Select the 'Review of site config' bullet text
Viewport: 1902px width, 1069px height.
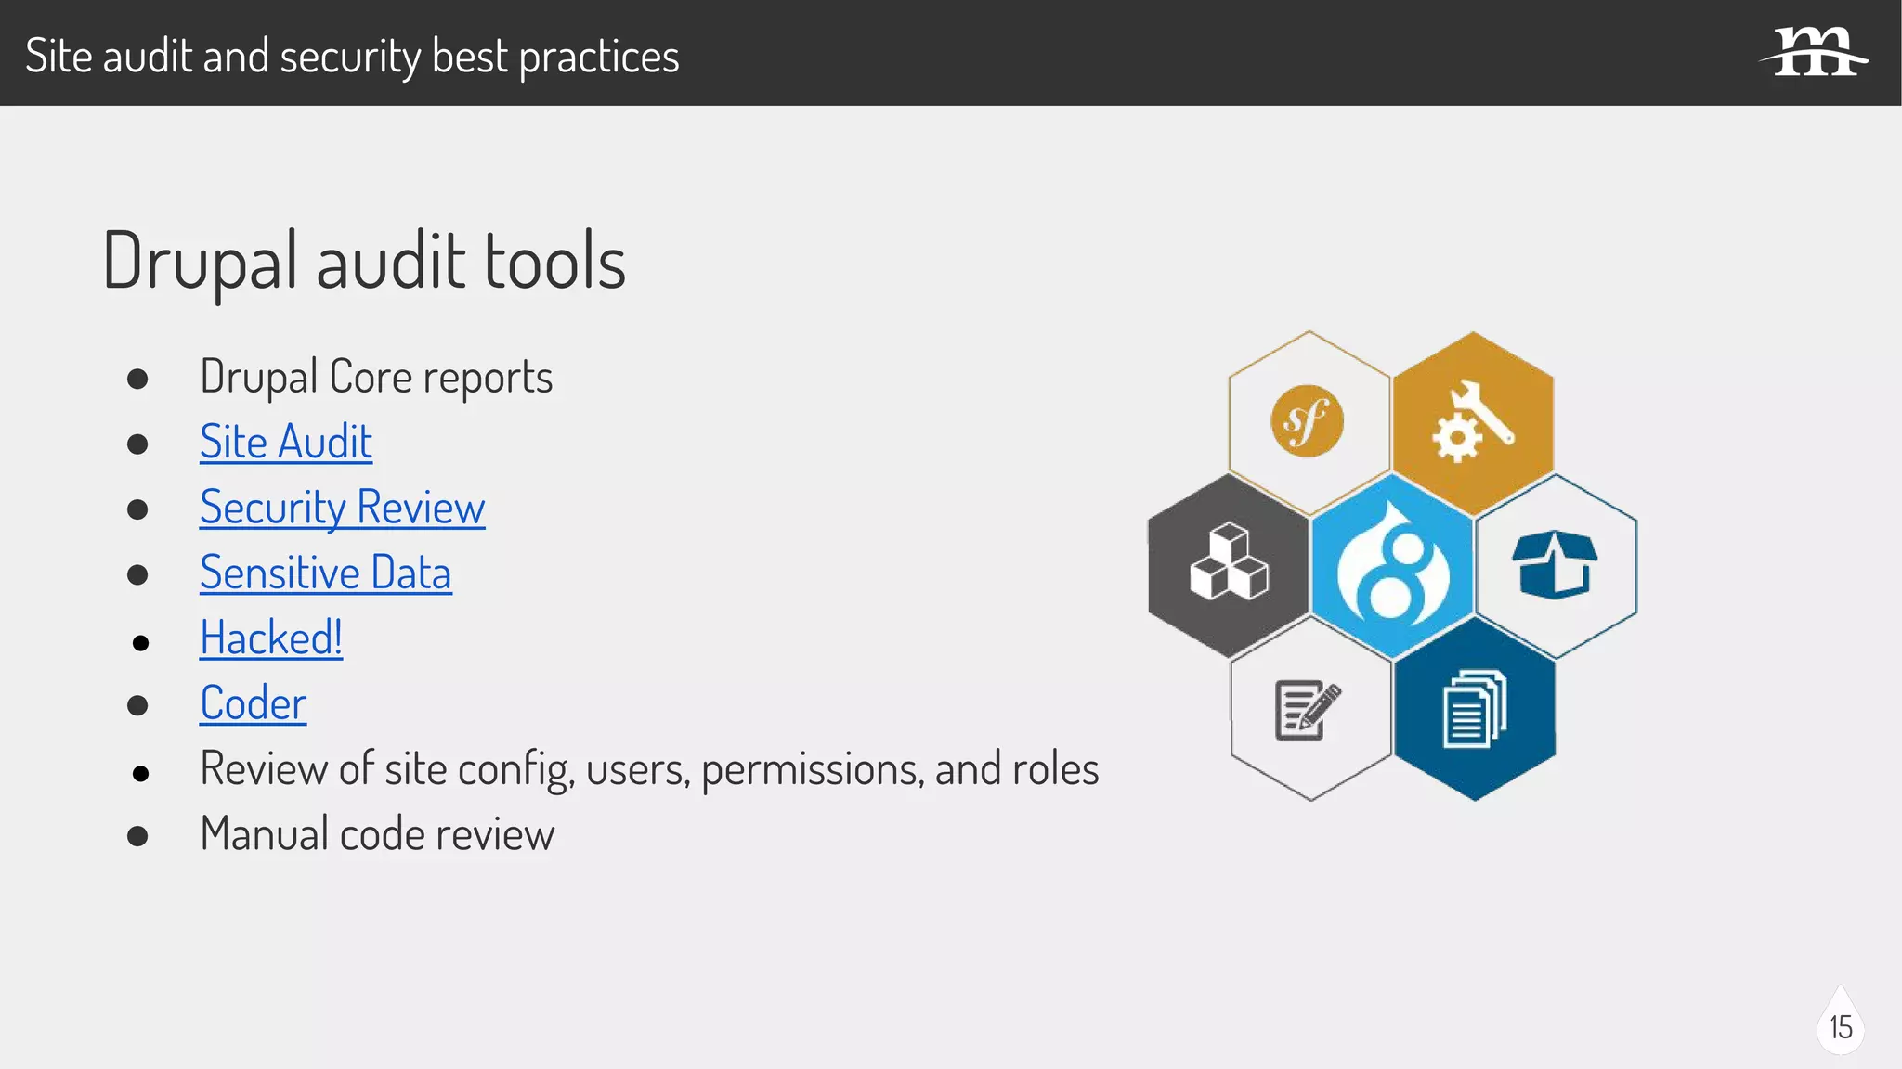[x=649, y=768]
